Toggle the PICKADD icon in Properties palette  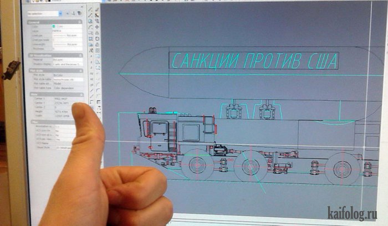(67, 13)
